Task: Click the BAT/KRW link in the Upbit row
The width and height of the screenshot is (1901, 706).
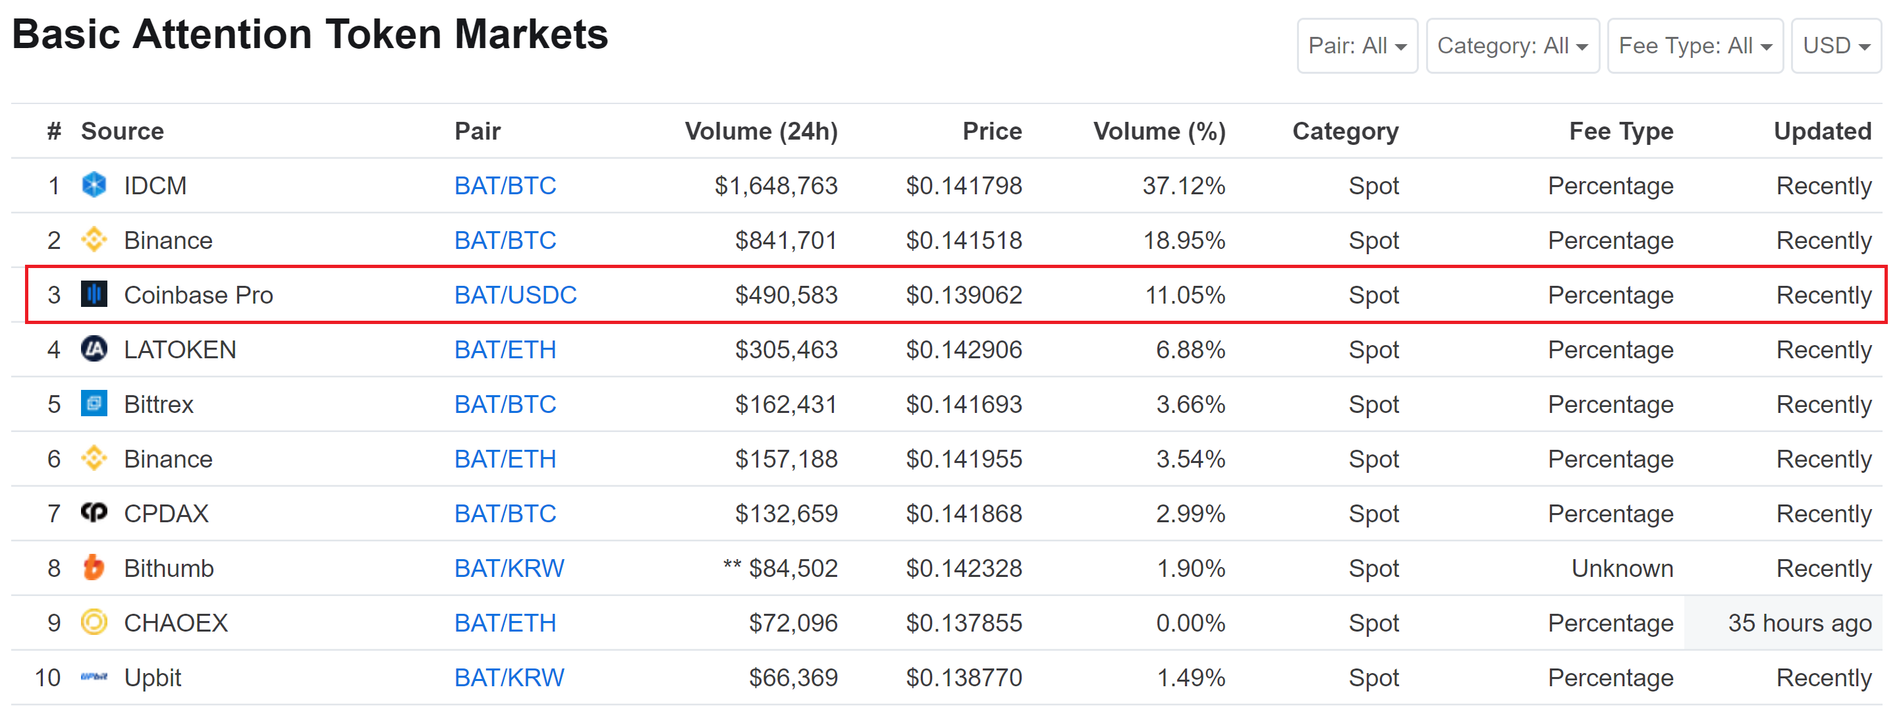Action: (509, 676)
